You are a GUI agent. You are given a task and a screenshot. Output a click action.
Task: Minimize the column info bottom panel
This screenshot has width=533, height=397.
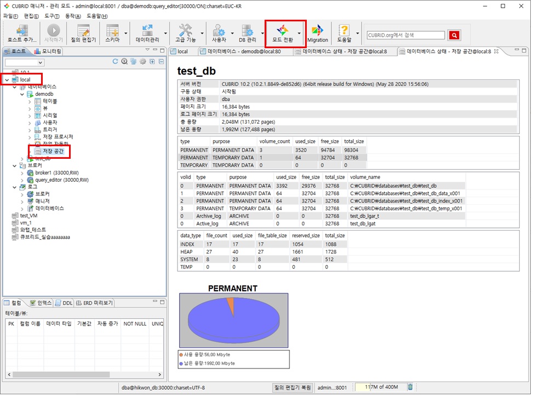pyautogui.click(x=154, y=301)
